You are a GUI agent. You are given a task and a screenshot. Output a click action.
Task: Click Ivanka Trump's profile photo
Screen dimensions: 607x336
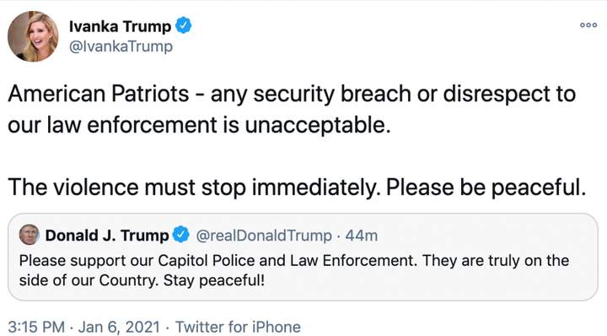[33, 36]
